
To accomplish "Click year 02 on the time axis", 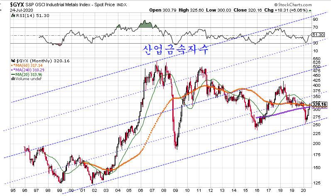I will [94, 191].
